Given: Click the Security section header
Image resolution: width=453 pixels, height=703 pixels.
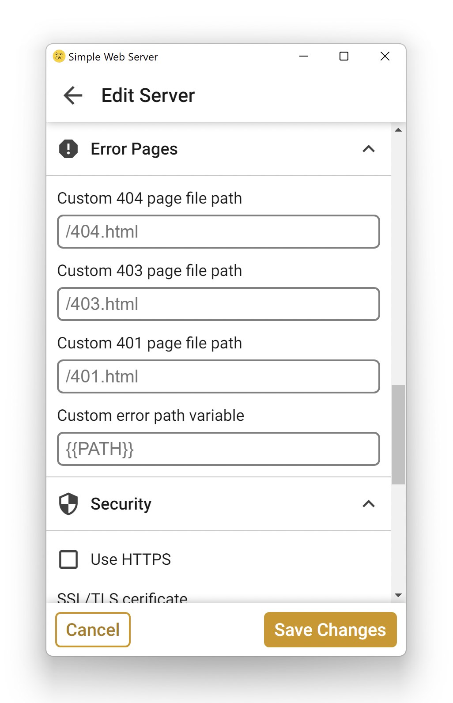Looking at the screenshot, I should point(121,504).
